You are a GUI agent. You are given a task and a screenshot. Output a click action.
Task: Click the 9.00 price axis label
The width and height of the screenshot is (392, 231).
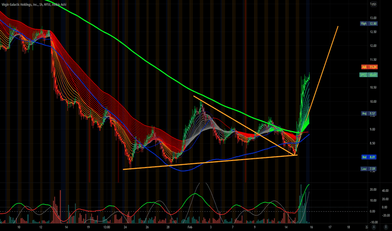tap(373, 129)
